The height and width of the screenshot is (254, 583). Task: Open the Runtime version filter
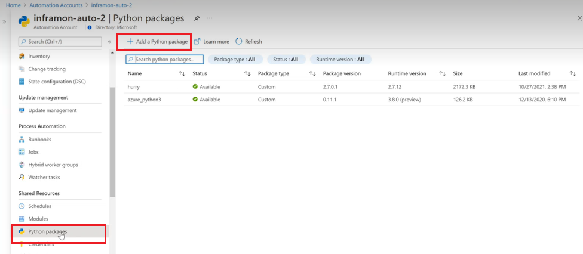(x=340, y=60)
